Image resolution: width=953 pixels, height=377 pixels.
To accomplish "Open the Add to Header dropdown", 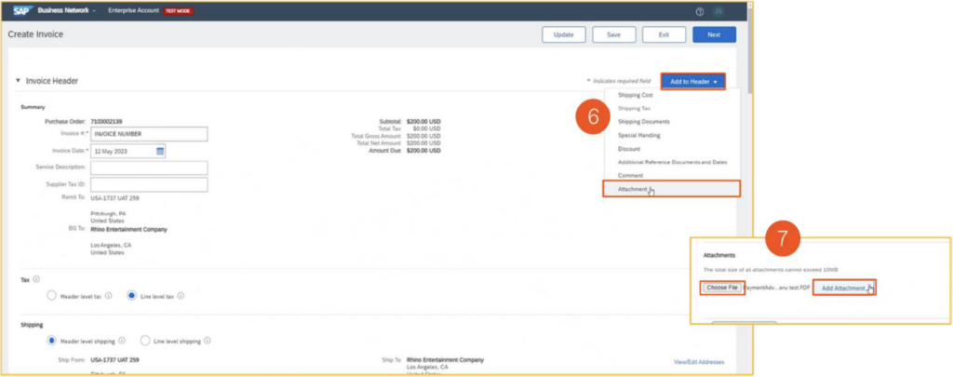I will (692, 82).
